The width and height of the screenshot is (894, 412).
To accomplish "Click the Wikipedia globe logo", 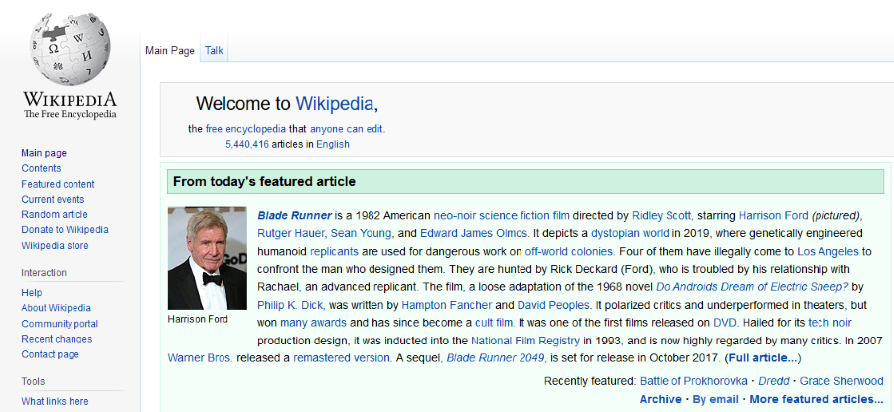I will 70,50.
